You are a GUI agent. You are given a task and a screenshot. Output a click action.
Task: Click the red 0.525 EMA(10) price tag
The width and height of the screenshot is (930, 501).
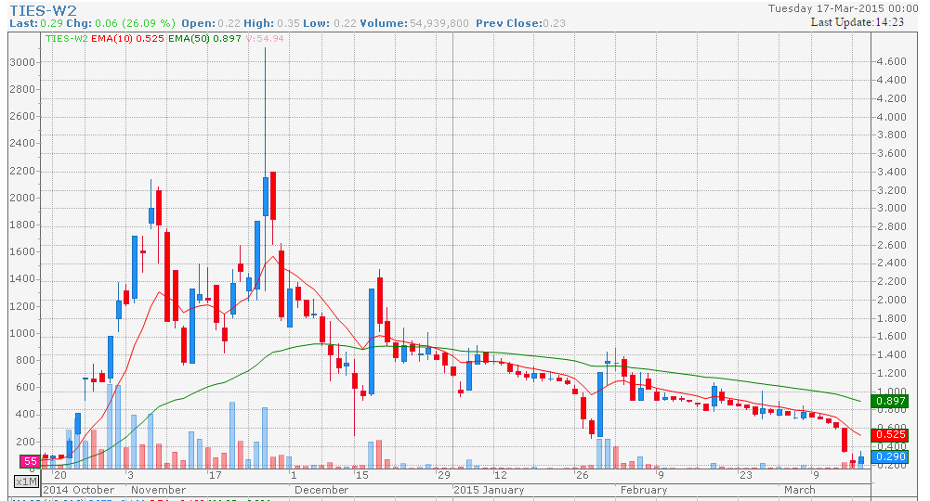pos(891,434)
